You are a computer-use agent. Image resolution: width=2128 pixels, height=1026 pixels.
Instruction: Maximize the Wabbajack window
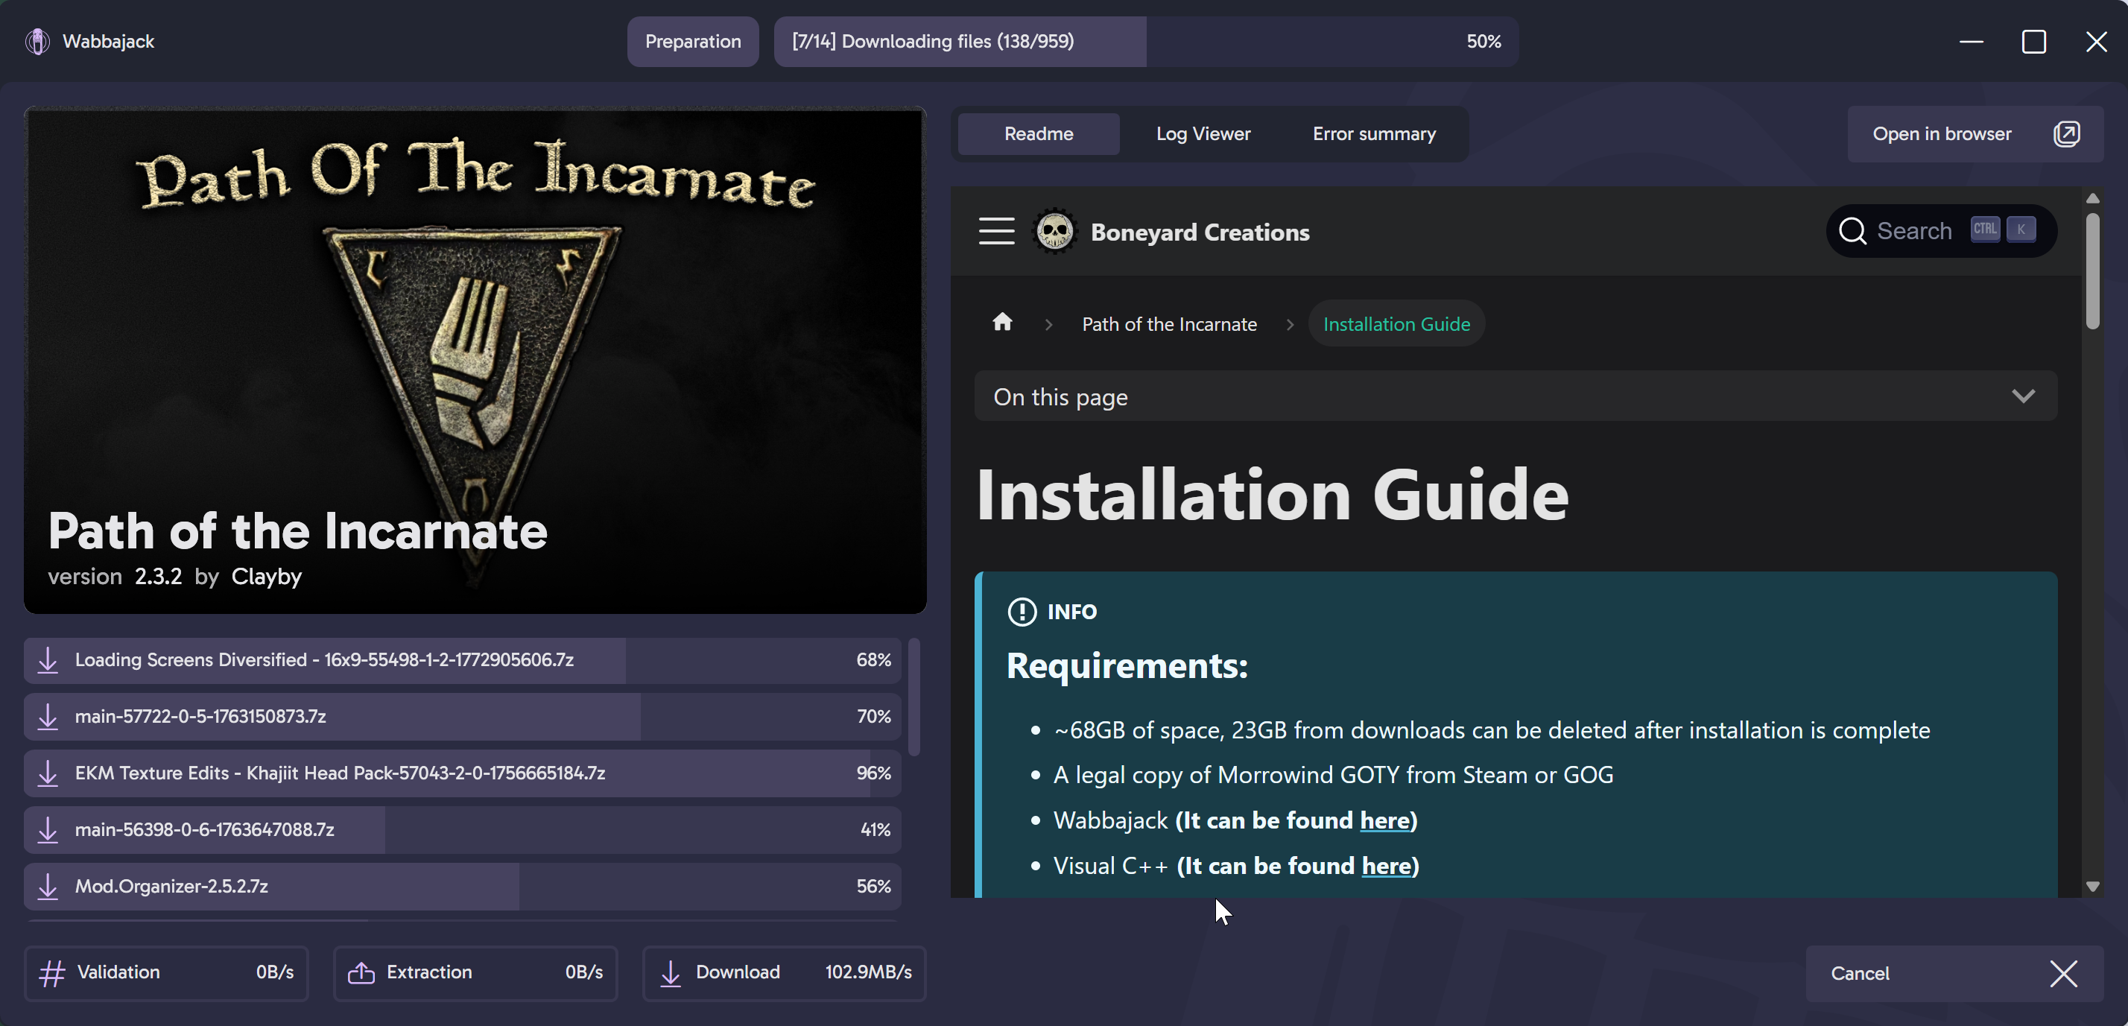point(2034,41)
